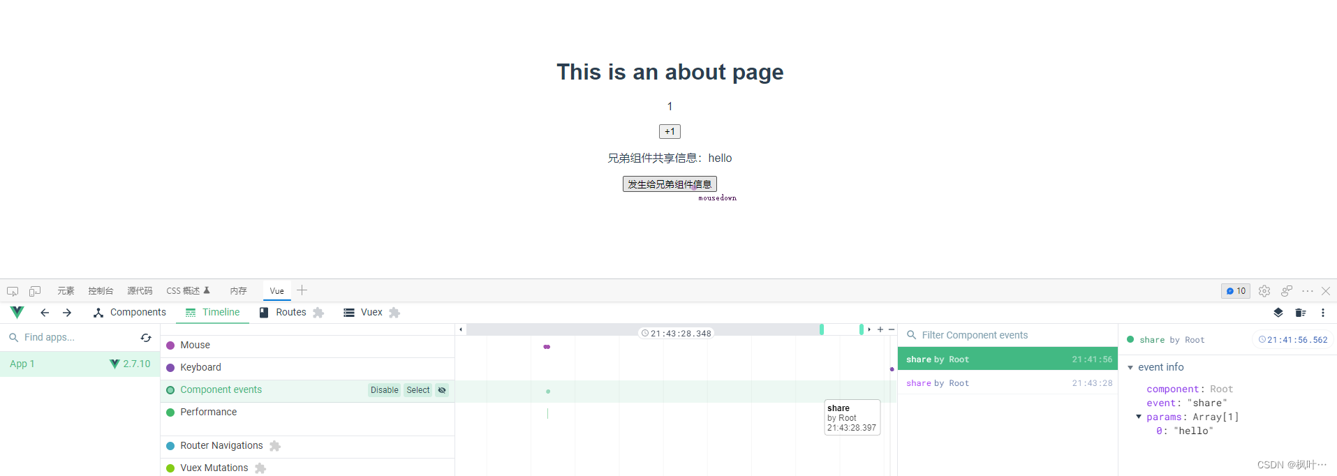Click the Mouse layer label

[x=195, y=345]
